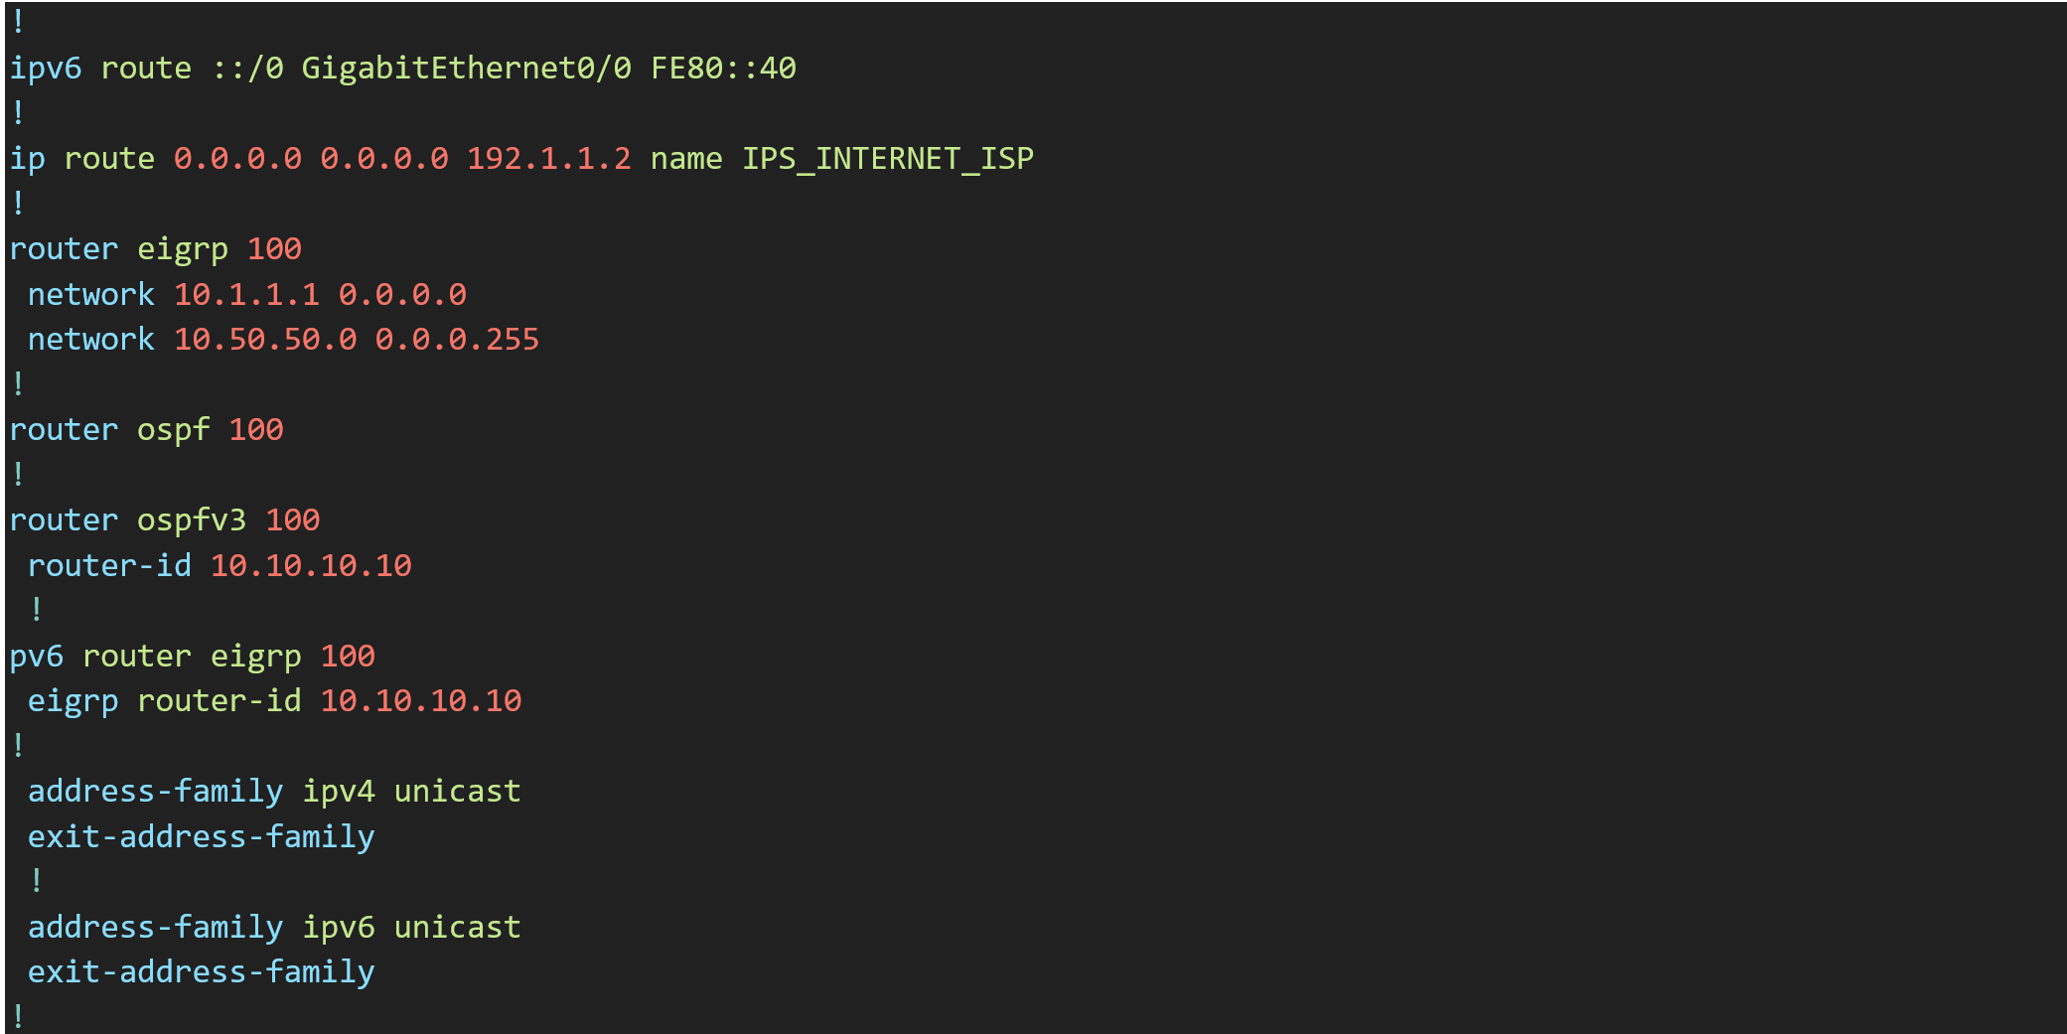
Task: Click the ip route keyword
Action: pos(82,159)
